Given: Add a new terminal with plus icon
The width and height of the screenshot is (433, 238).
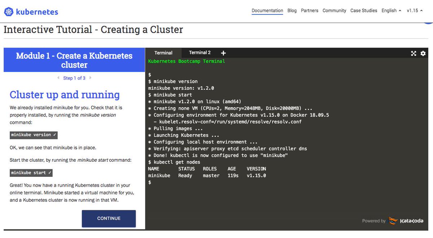Looking at the screenshot, I should [223, 53].
